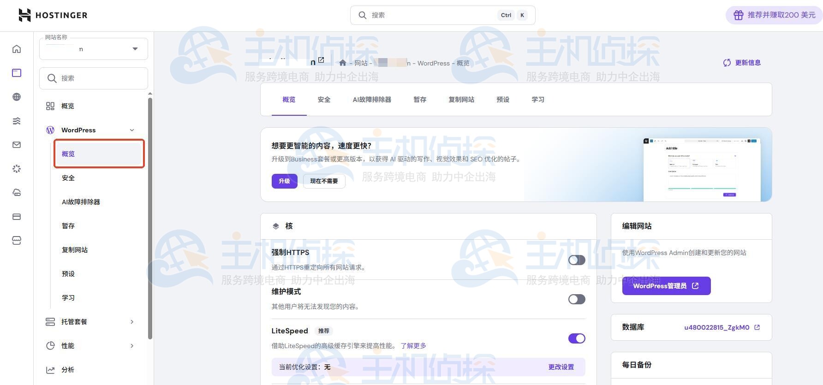Click the breadcrumb home icon

(x=342, y=63)
